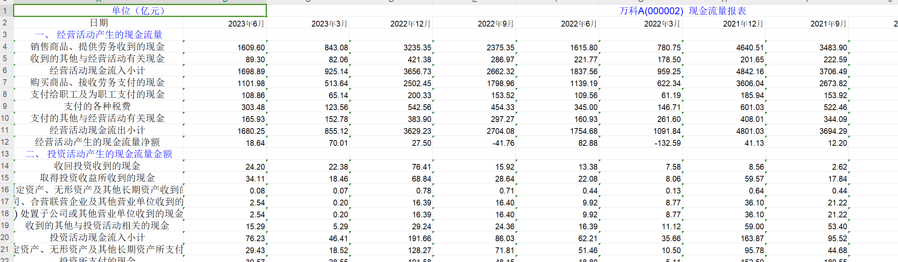
Task: Click row header number 20
Action: pyautogui.click(x=5, y=237)
